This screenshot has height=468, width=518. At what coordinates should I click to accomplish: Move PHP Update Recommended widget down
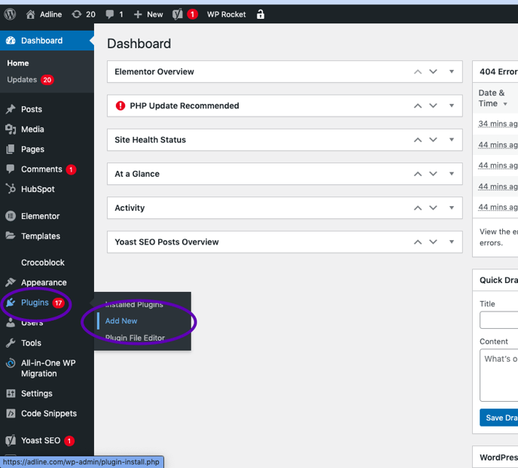(433, 105)
